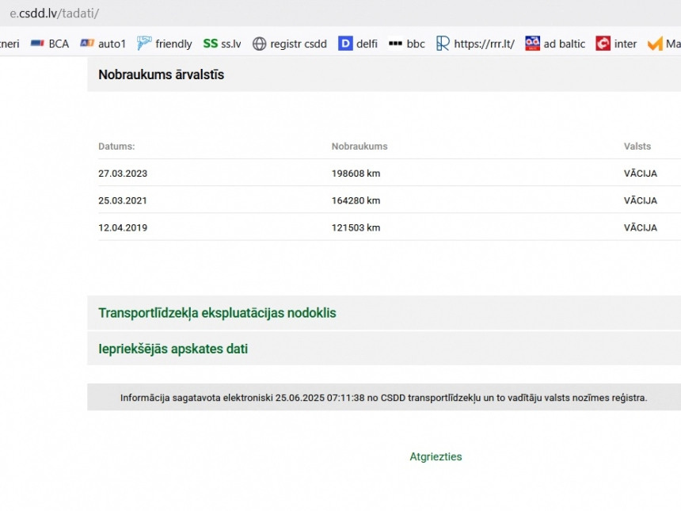
Task: Click the Datums column header
Action: (x=116, y=147)
